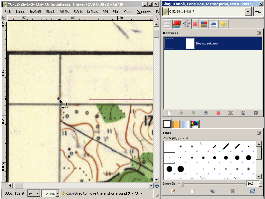
Task: Open the Otas panel configuration menu arrow
Action: click(x=259, y=133)
